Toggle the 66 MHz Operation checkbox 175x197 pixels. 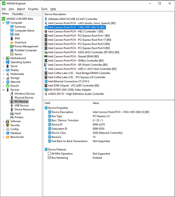coord(49,153)
